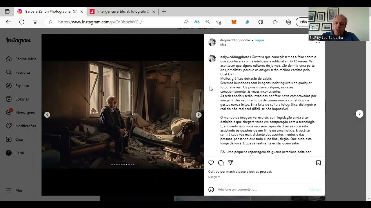The height and width of the screenshot is (208, 371).
Task: Open Bobinas reels in sidebar
Action: (x=17, y=99)
